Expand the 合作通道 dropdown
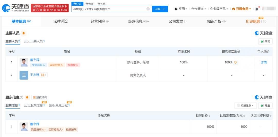278x137 pixels. [x=198, y=9]
